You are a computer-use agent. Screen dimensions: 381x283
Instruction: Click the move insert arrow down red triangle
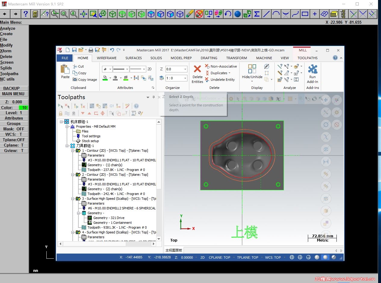pos(83,113)
